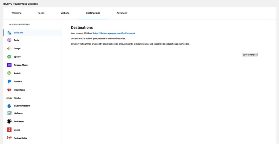
Task: Open the Android destination label
Action: pos(17,73)
